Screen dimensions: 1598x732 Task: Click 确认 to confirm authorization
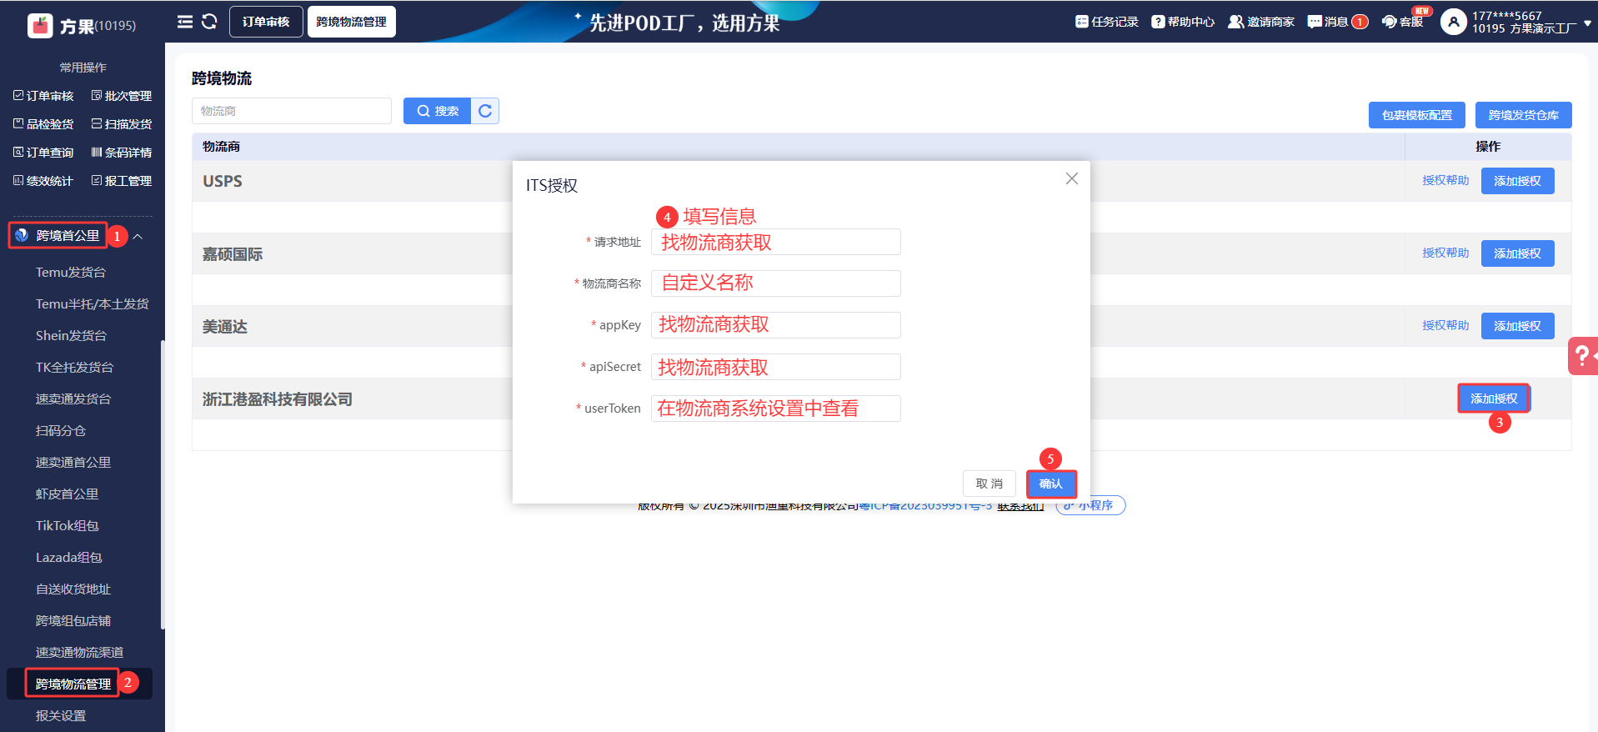coord(1051,484)
